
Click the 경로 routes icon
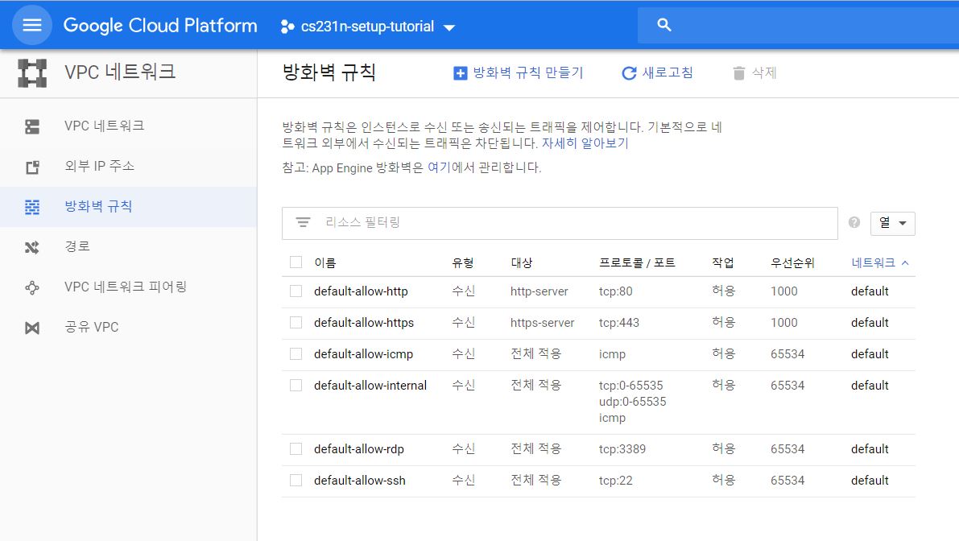pos(32,247)
